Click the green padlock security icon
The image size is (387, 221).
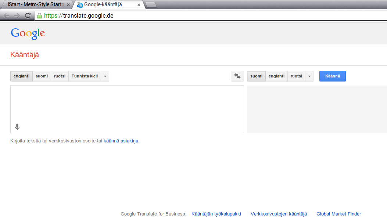(x=39, y=16)
